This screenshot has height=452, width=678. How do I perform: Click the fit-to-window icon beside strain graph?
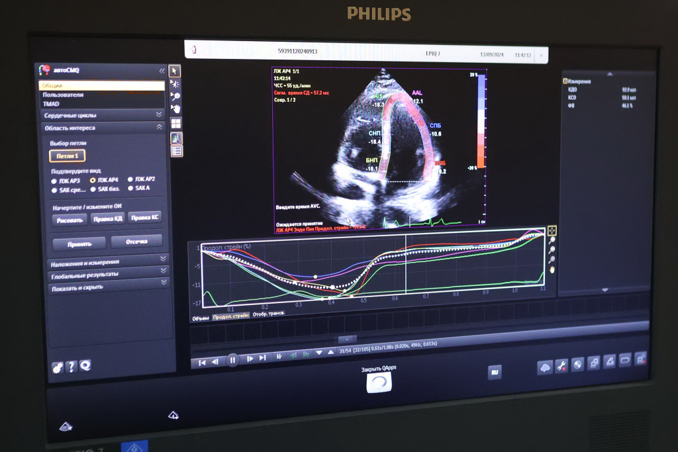pos(552,231)
